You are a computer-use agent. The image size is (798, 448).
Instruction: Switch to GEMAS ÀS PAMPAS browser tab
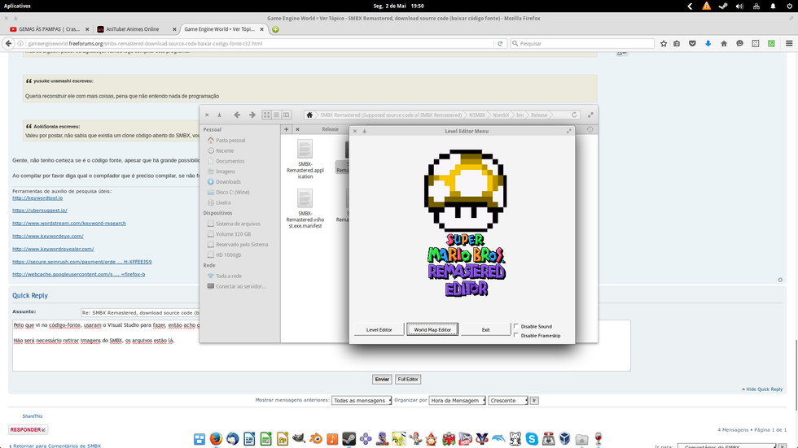tap(49, 29)
